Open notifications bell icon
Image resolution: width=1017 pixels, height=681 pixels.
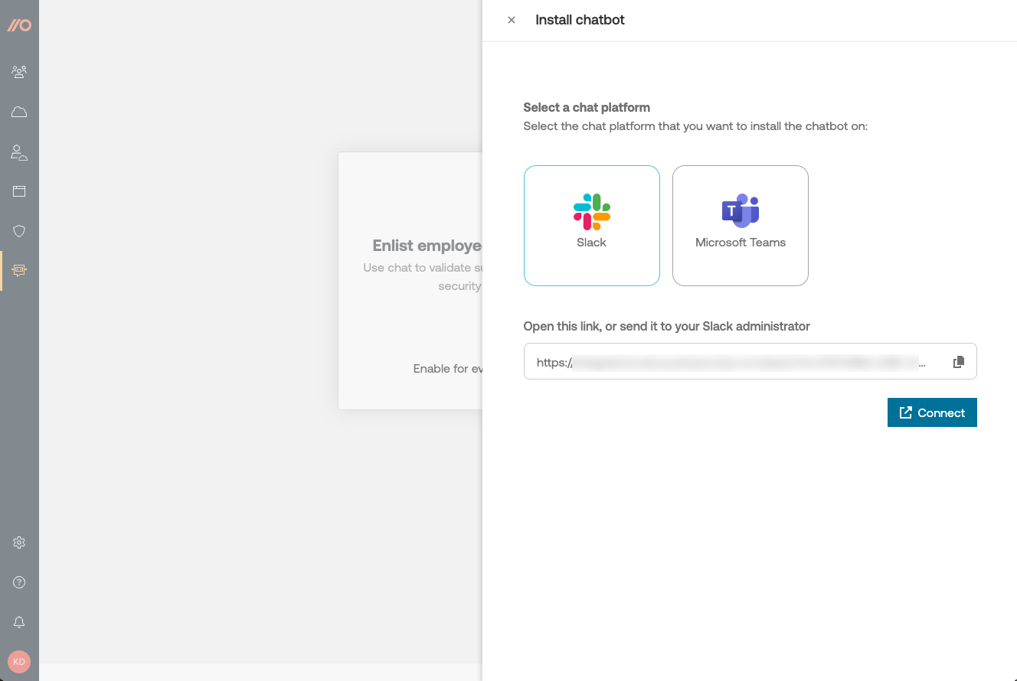click(x=19, y=622)
